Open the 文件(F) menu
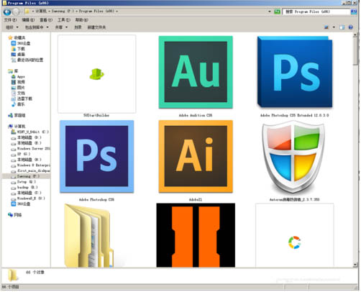 click(11, 20)
